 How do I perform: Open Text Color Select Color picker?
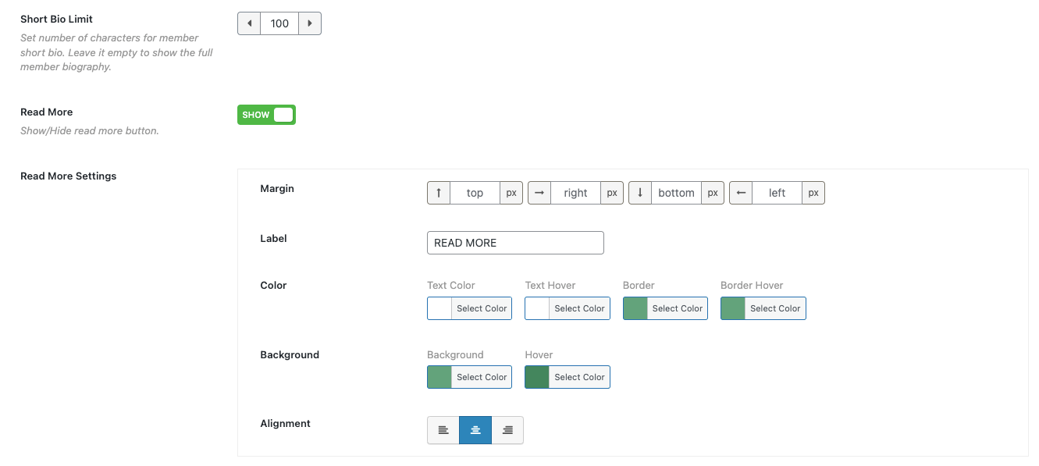click(x=482, y=308)
